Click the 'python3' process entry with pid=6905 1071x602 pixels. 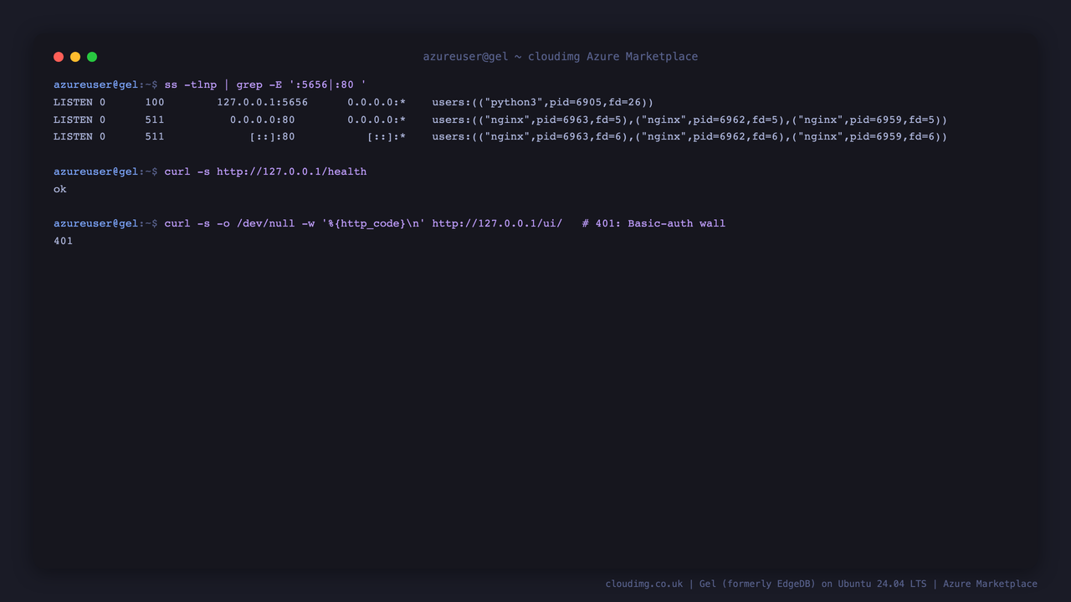[542, 102]
